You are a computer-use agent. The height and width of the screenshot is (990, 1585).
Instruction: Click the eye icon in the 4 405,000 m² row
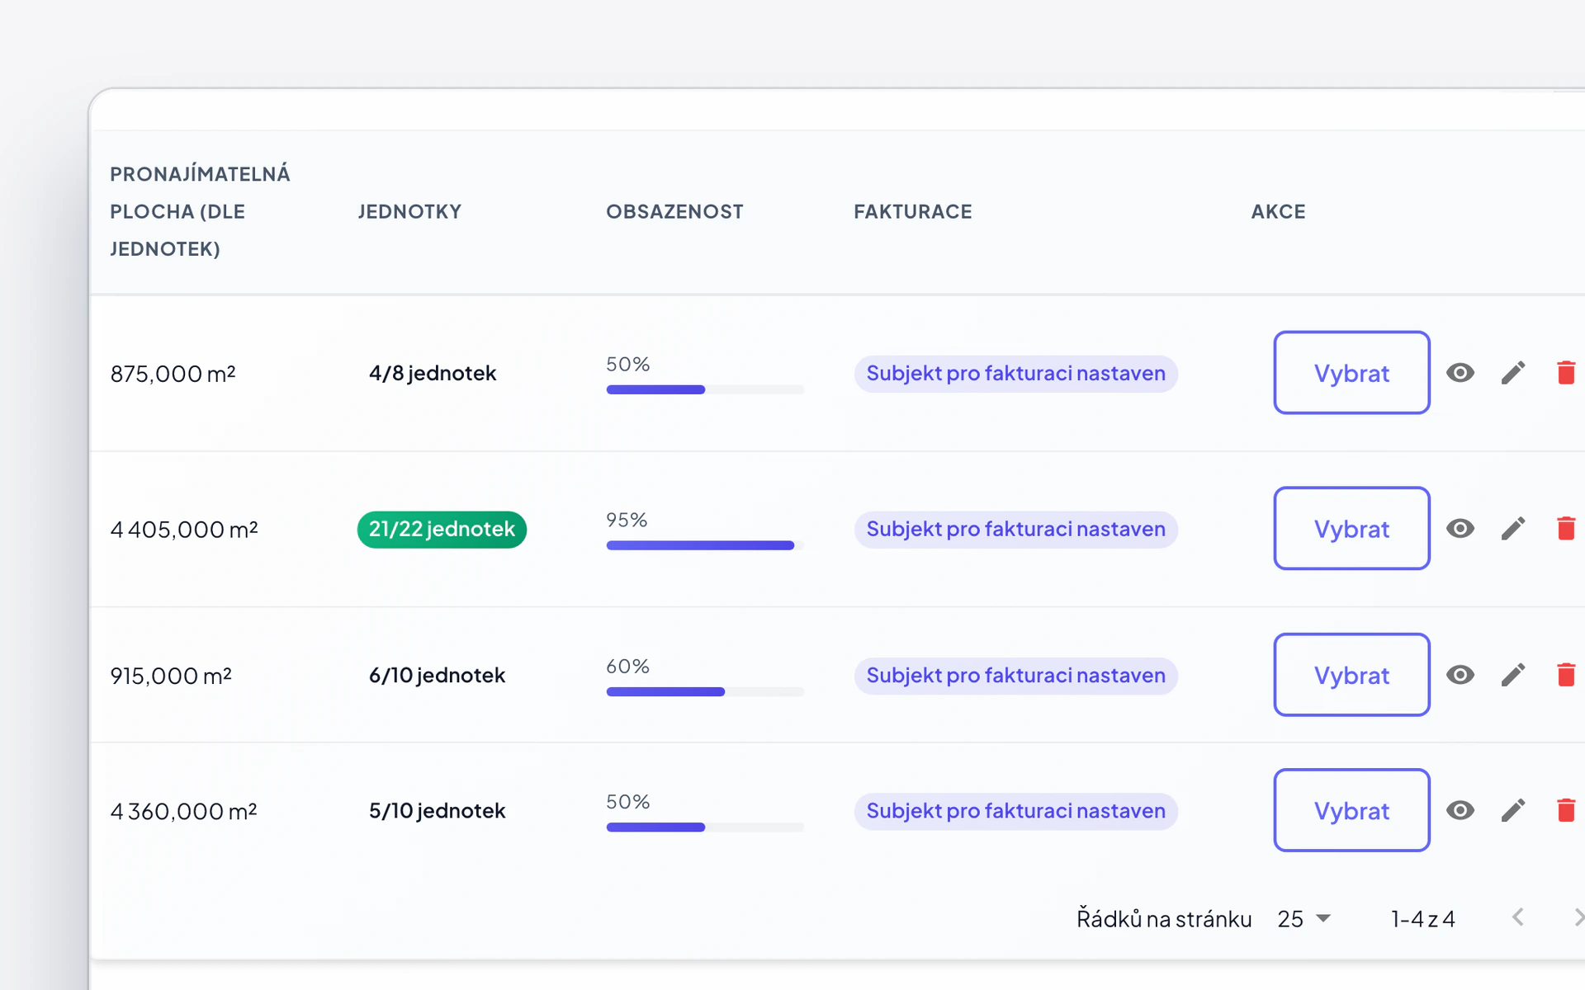coord(1460,529)
